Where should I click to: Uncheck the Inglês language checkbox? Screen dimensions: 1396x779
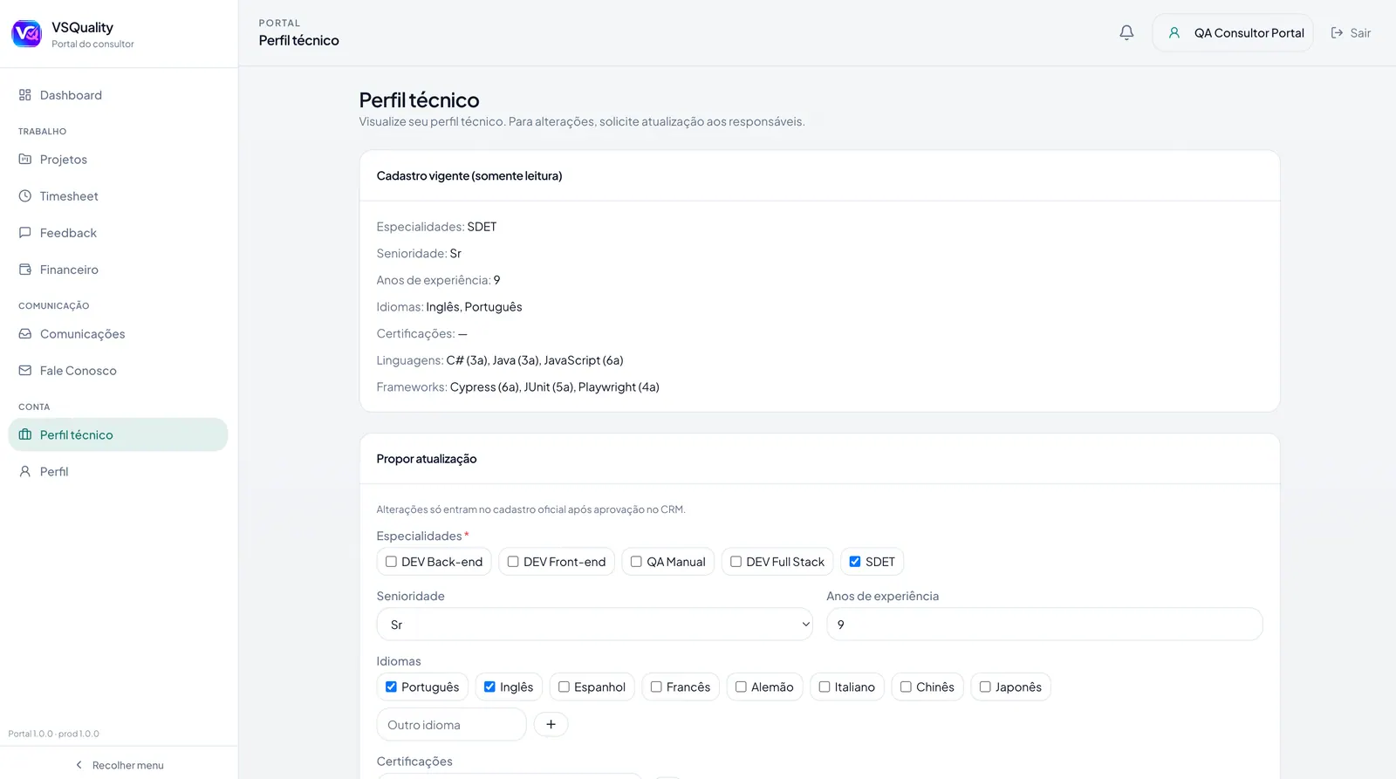(x=489, y=687)
